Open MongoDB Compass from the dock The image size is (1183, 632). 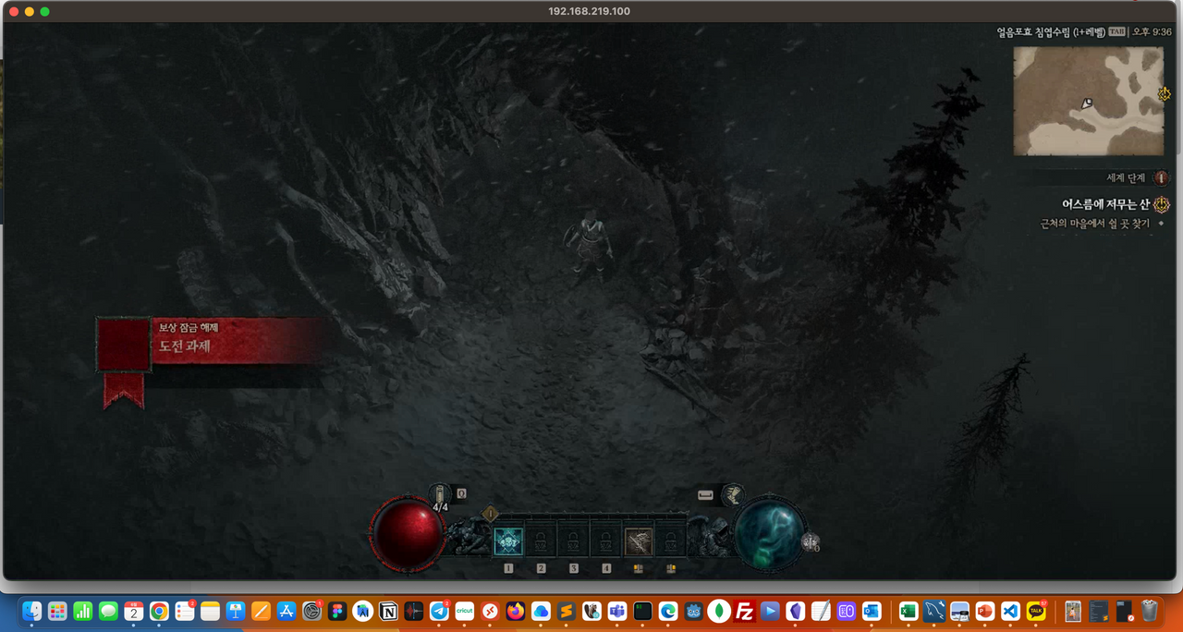pos(719,611)
